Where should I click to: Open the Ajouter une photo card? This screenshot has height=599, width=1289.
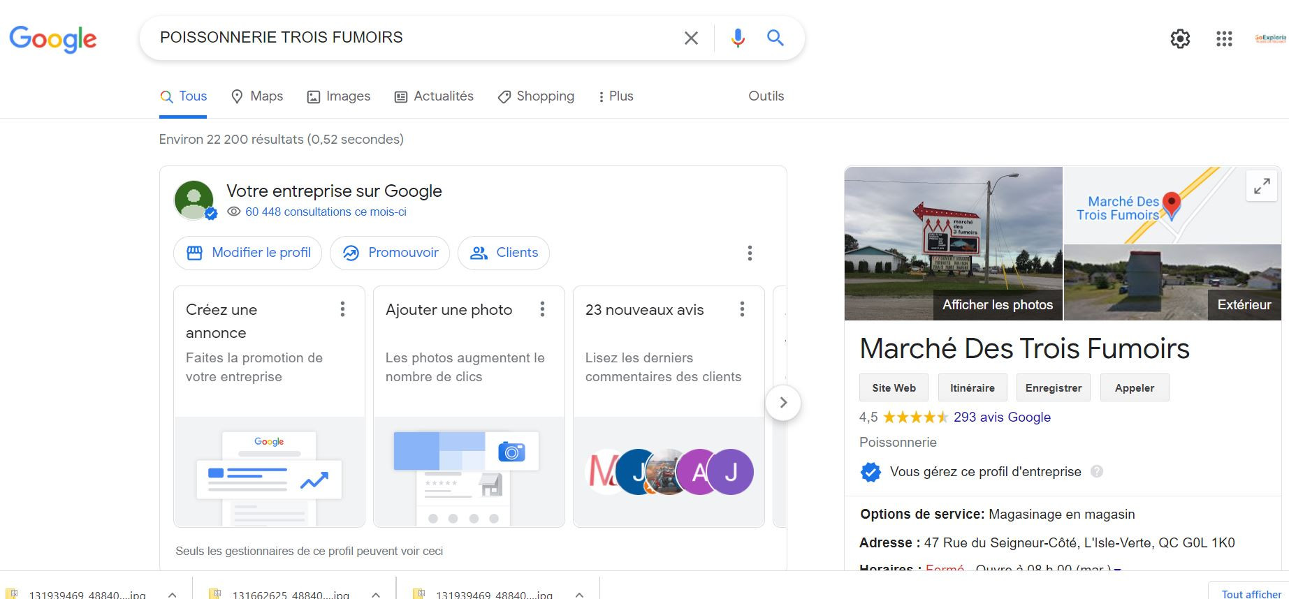tap(469, 406)
